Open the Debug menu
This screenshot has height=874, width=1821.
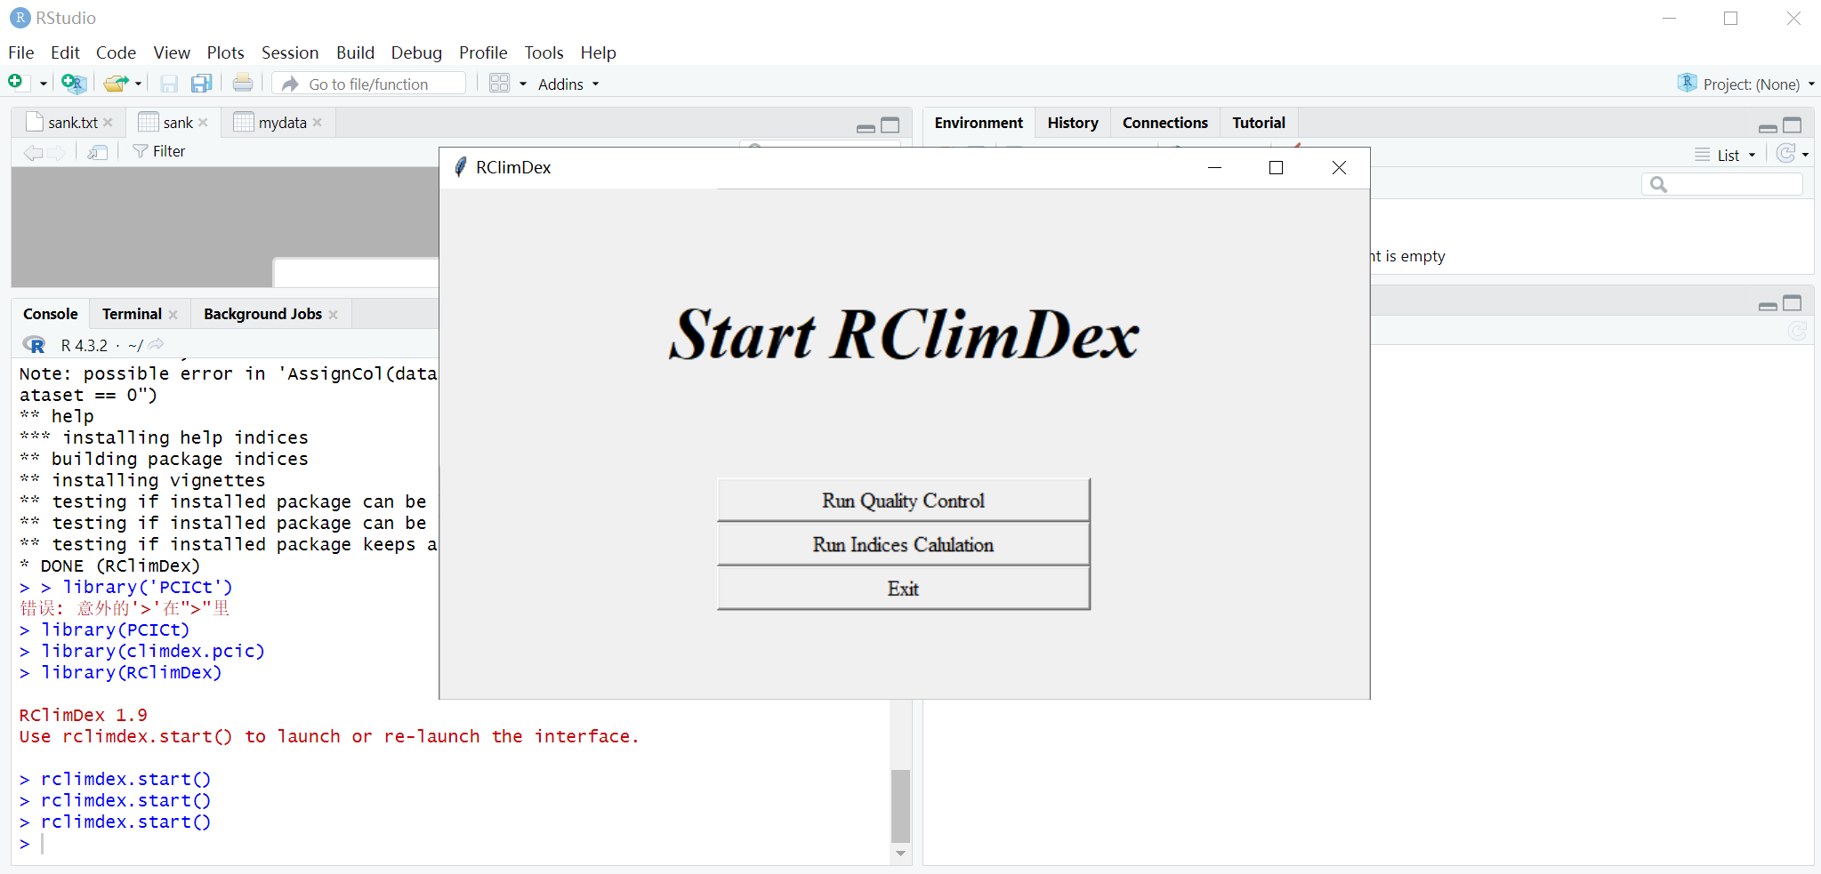[x=416, y=52]
